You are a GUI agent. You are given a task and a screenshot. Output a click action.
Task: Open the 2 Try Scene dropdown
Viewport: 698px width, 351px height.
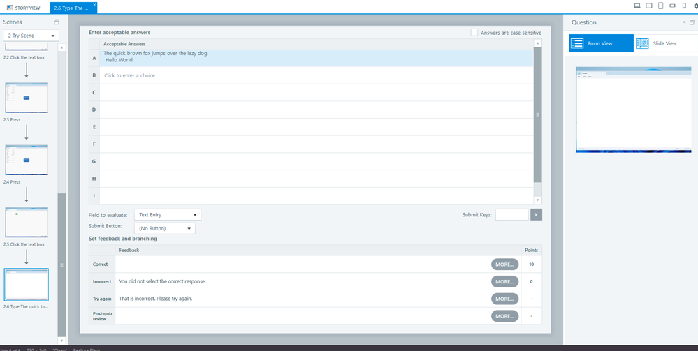31,36
